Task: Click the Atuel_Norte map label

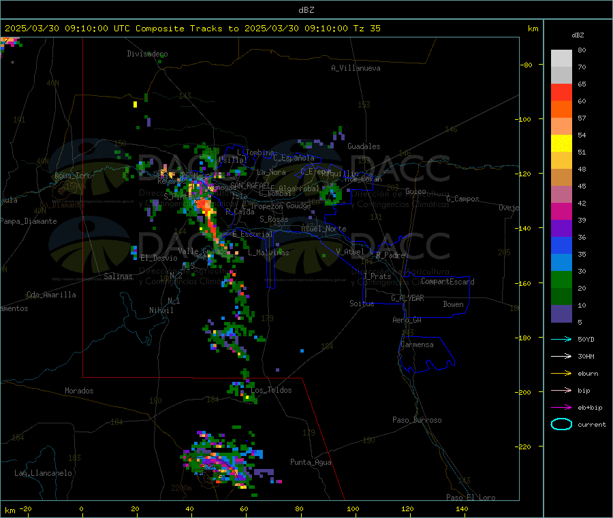Action: (324, 229)
